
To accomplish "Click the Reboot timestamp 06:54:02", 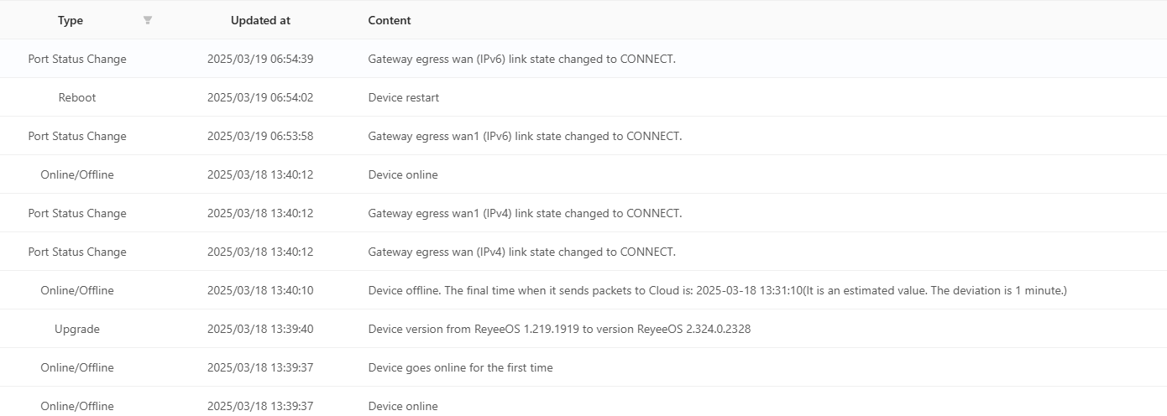I will (260, 97).
